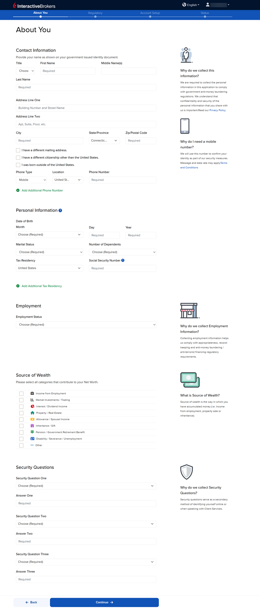Image resolution: width=260 pixels, height=614 pixels.
Task: Click the First Name input field
Action: tap(68, 71)
